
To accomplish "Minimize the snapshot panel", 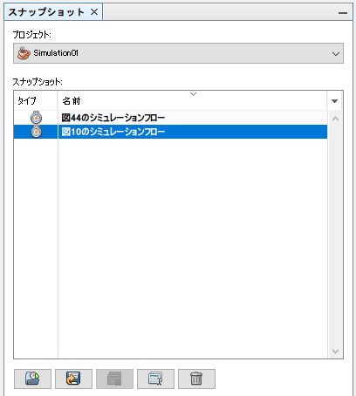I will pos(343,13).
